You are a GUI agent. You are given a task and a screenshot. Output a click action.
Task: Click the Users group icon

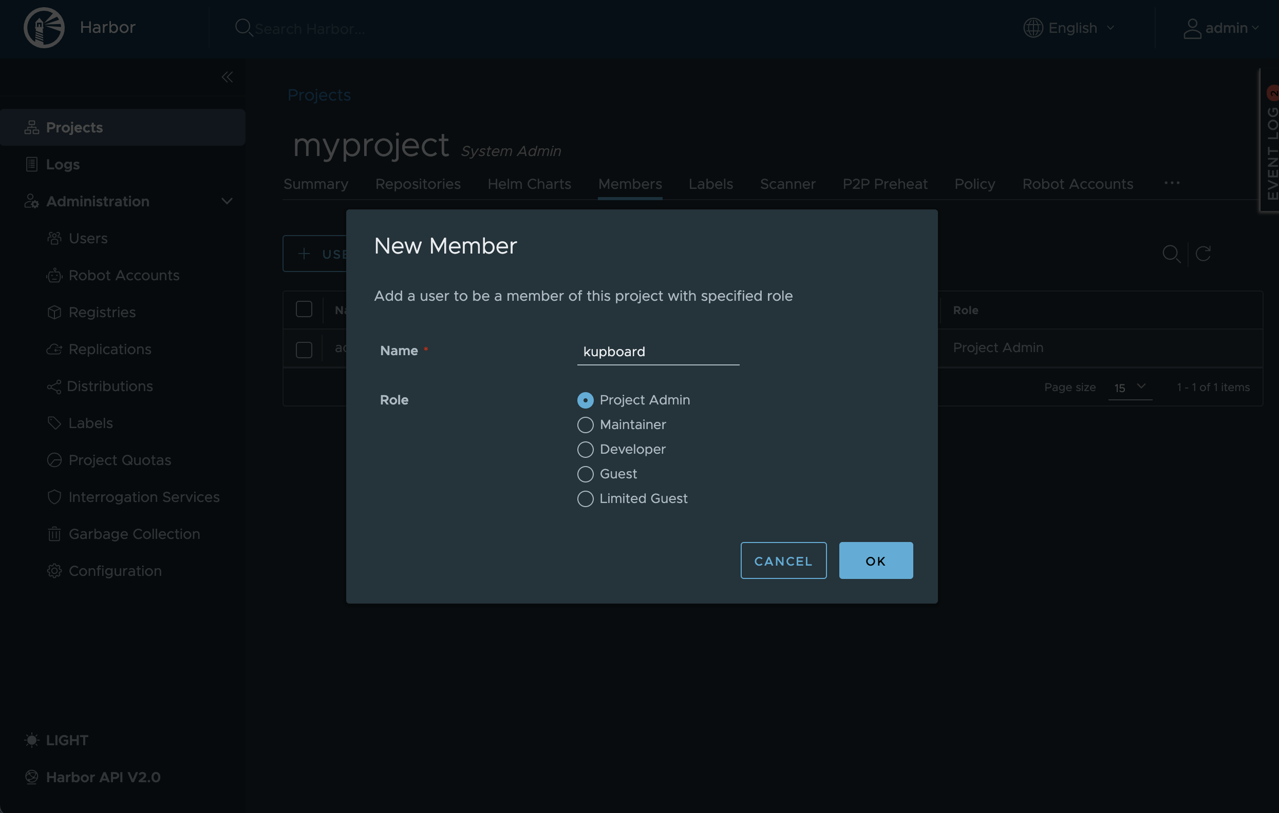pos(54,238)
